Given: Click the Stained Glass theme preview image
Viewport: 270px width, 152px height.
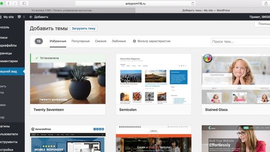Looking at the screenshot, I should tap(236, 79).
